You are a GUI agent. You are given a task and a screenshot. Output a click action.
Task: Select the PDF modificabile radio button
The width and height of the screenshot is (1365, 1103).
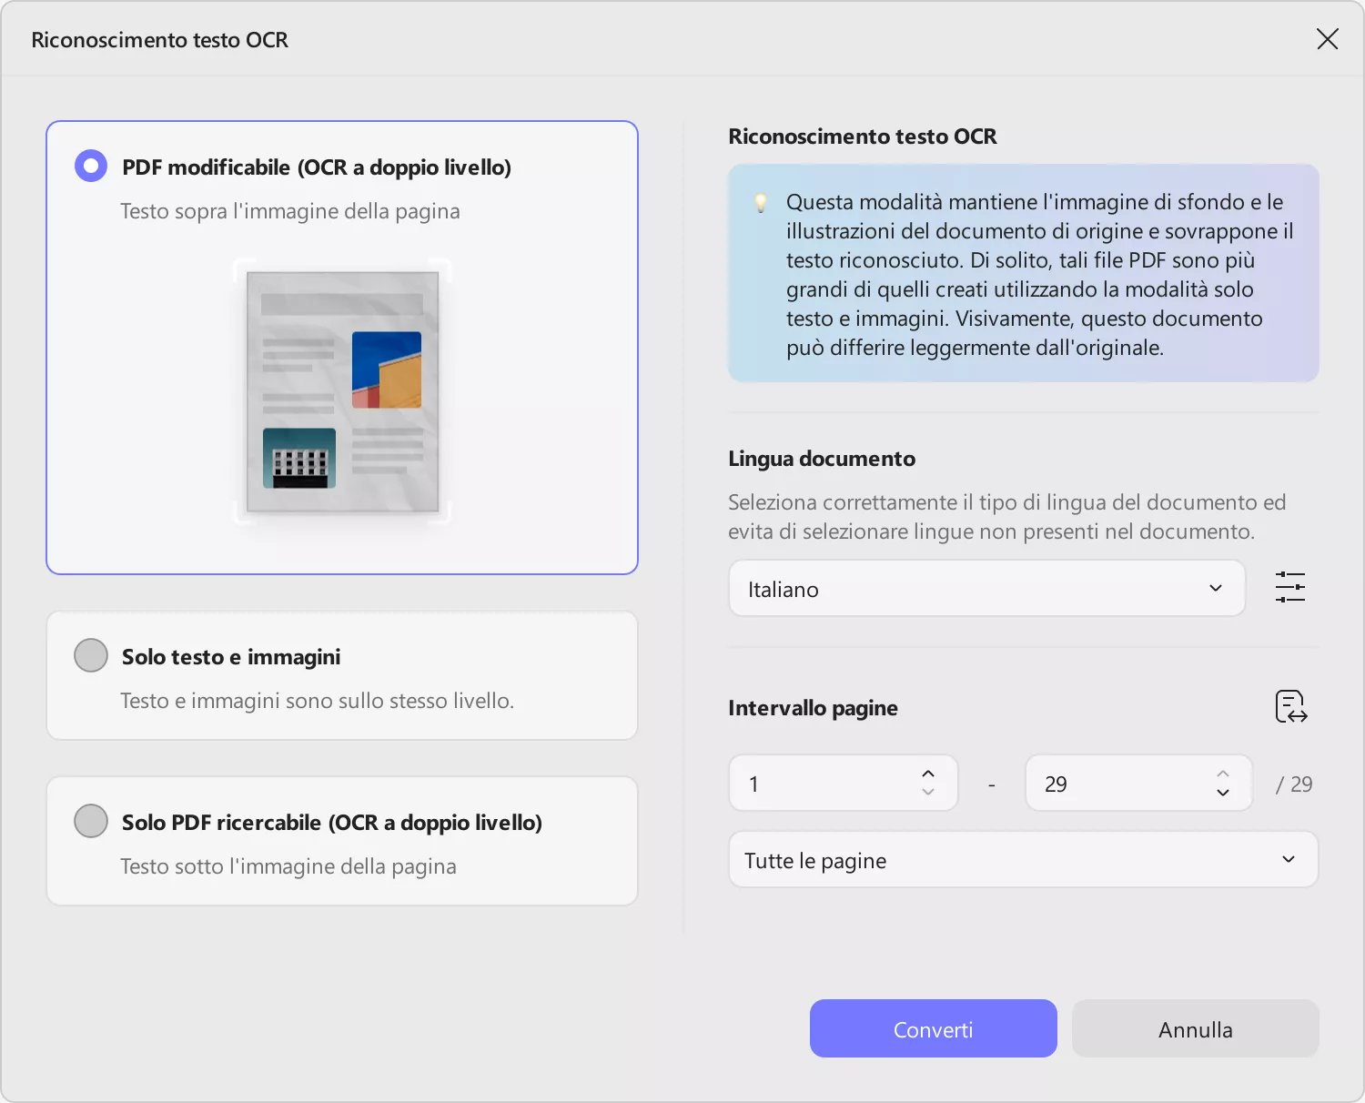tap(91, 166)
